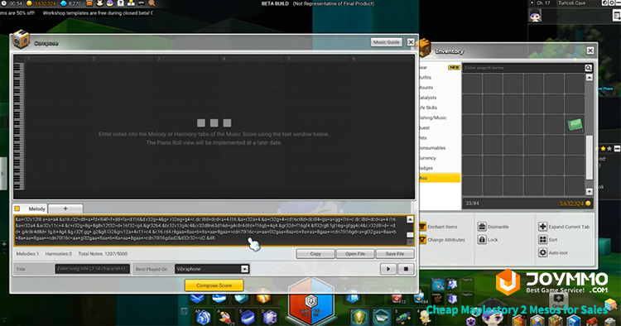Click the Change Attributes icon

coord(422,240)
